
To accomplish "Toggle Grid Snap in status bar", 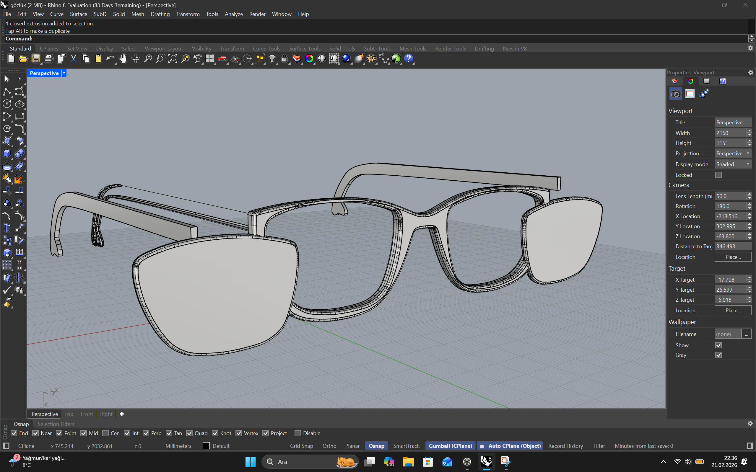I will point(301,446).
